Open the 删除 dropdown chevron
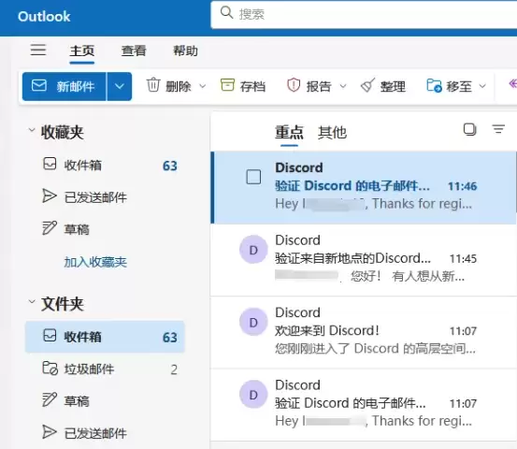This screenshot has height=449, width=517. click(203, 86)
